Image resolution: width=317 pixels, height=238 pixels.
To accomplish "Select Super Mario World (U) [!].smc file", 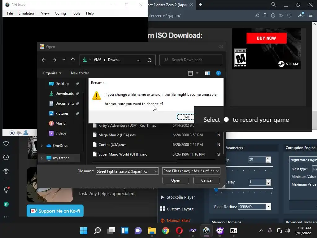I will tap(123, 154).
